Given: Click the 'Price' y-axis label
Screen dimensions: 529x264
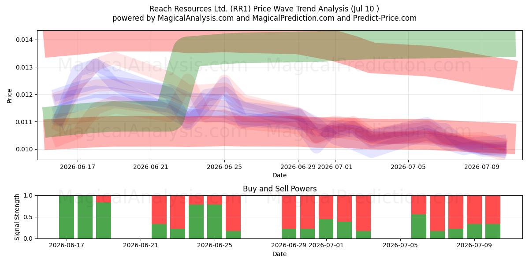Looking at the screenshot, I should click(10, 95).
